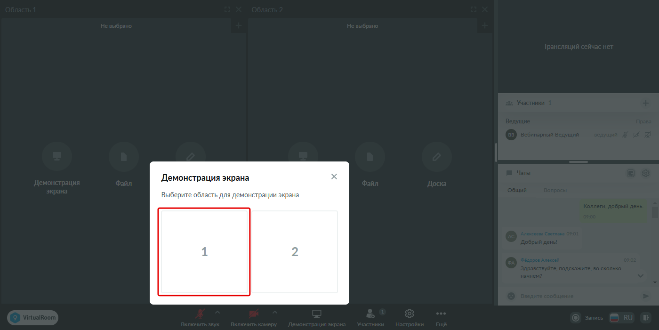Jump to latest chat message chevron
This screenshot has width=659, height=330.
point(641,276)
